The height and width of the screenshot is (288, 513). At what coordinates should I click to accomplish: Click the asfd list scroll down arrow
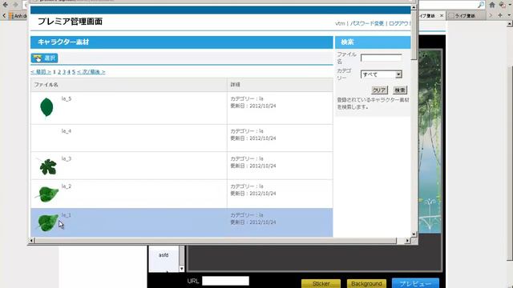182,269
